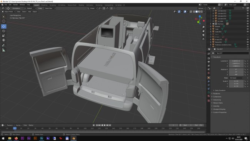Image resolution: width=250 pixels, height=141 pixels.
Task: Click the viewport zoom magnifier icon
Action: tap(203, 27)
